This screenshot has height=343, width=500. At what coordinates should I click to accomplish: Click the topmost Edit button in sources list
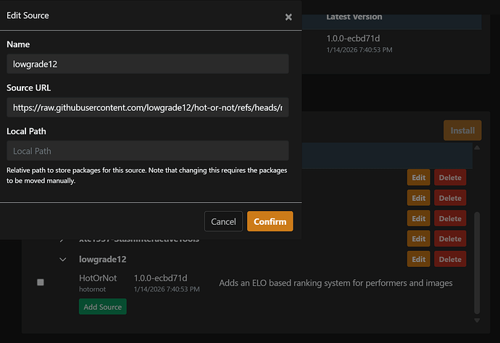coord(419,178)
